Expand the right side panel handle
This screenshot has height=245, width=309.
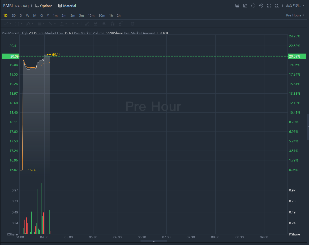(x=308, y=127)
